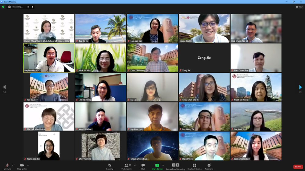Select Stephen Ho's video tile
This screenshot has height=171, width=305.
click(49, 58)
